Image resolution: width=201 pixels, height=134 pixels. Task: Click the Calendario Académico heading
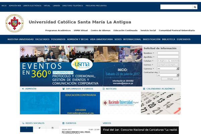coord(160,89)
